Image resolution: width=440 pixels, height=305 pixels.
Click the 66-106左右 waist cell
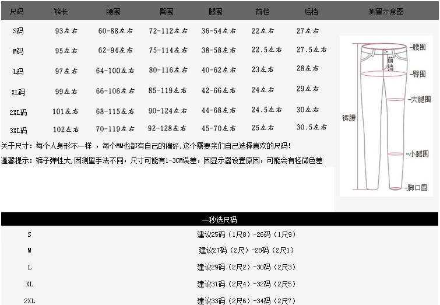[x=115, y=91]
